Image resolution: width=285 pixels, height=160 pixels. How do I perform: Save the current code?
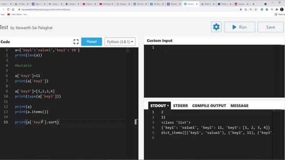270,27
